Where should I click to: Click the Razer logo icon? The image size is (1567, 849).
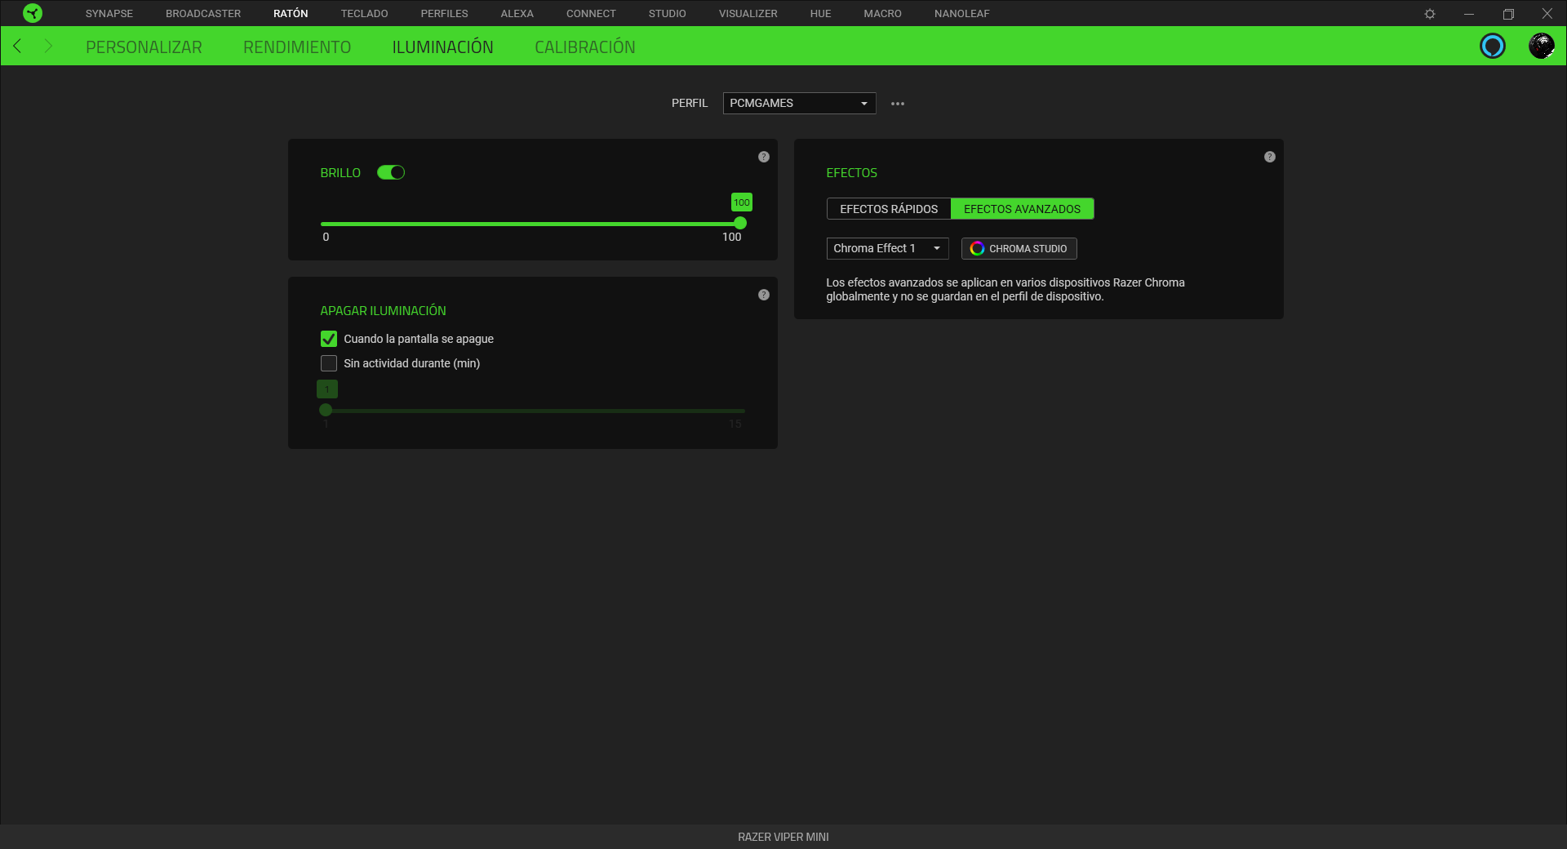coord(33,13)
